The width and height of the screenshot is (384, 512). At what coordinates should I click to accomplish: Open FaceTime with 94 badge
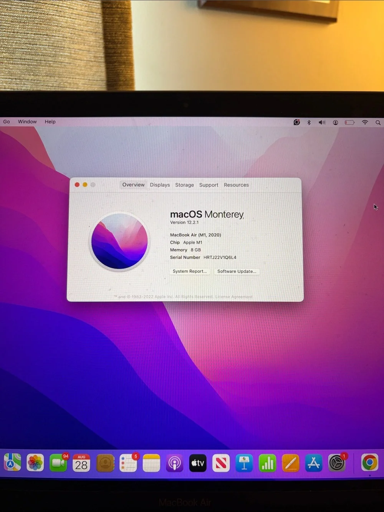[x=58, y=462]
